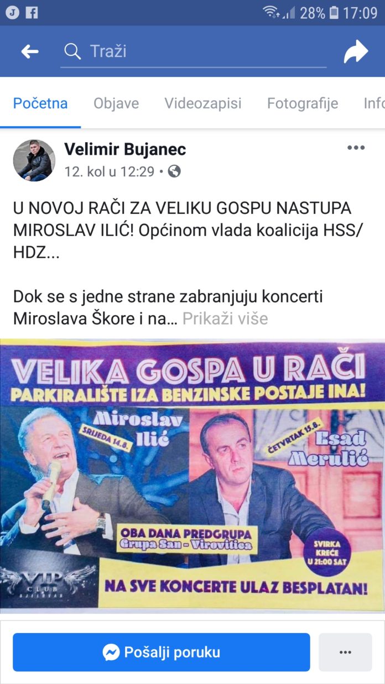Click the Pošalji poruku button
Viewport: 385px width, 684px height.
(162, 652)
